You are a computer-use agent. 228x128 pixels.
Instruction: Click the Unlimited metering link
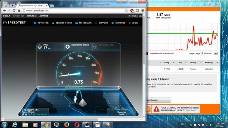point(208,69)
